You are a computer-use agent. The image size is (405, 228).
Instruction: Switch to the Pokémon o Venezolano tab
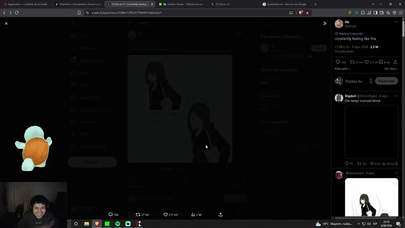click(x=78, y=4)
